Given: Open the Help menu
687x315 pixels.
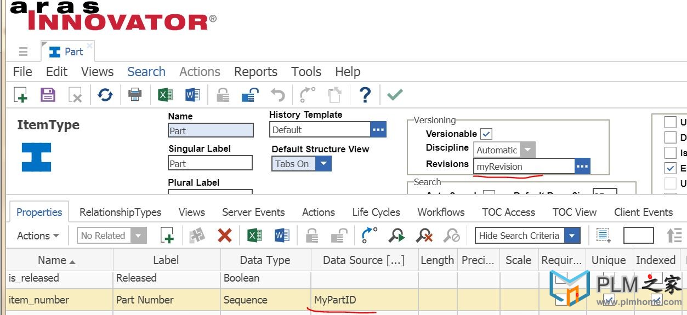Looking at the screenshot, I should click(348, 72).
